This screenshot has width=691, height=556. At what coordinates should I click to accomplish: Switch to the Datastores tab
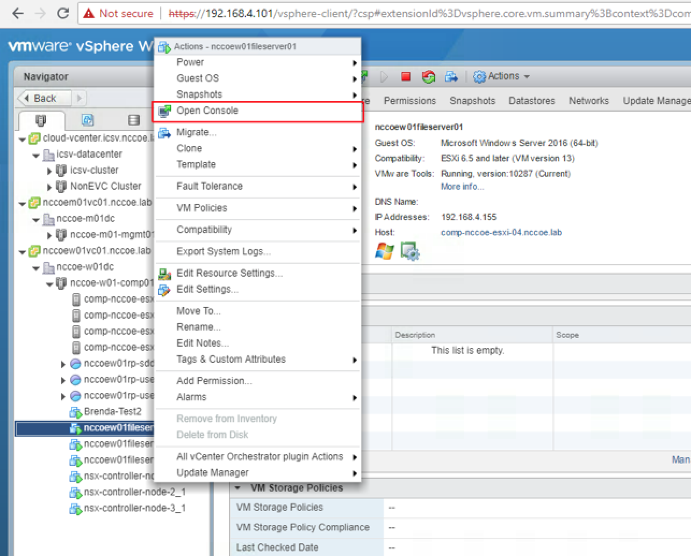tap(531, 101)
